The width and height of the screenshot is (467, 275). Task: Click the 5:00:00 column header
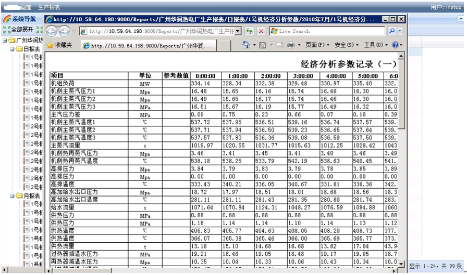368,76
